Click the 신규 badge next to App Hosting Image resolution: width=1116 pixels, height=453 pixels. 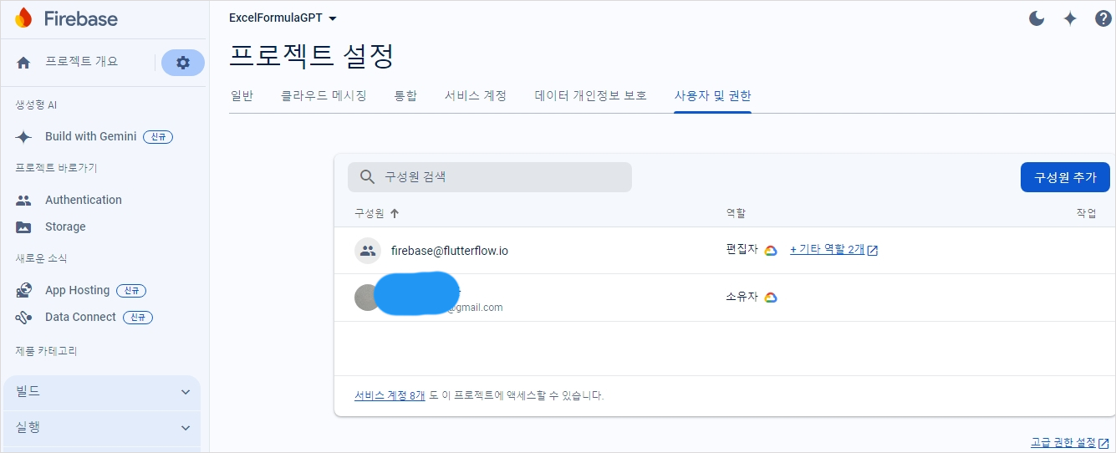click(131, 291)
